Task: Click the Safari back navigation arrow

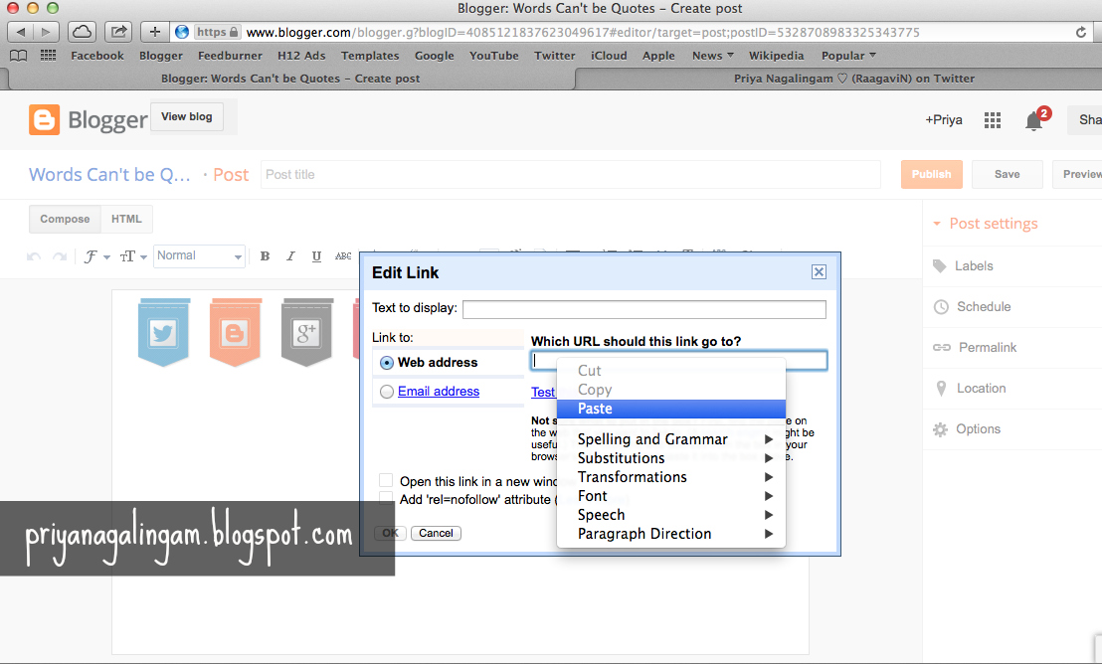Action: pyautogui.click(x=20, y=32)
